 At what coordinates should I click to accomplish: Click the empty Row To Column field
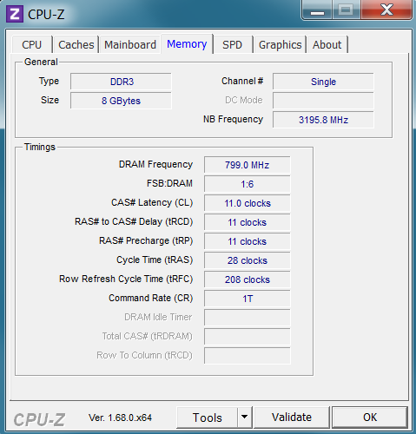(x=248, y=356)
